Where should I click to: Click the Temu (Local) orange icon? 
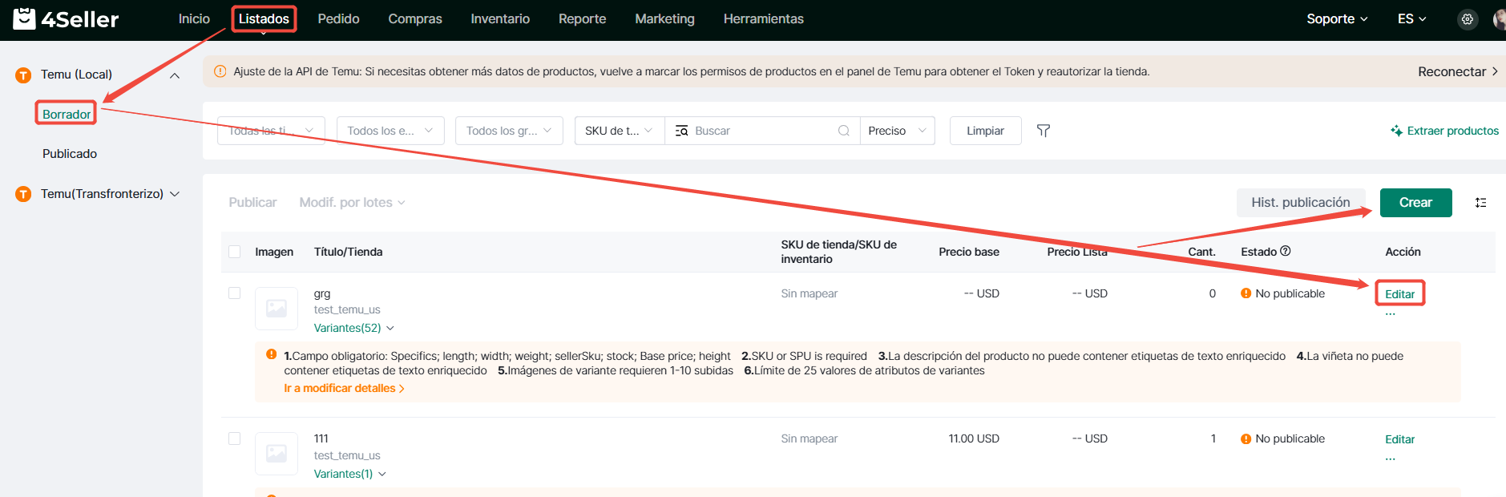[24, 75]
